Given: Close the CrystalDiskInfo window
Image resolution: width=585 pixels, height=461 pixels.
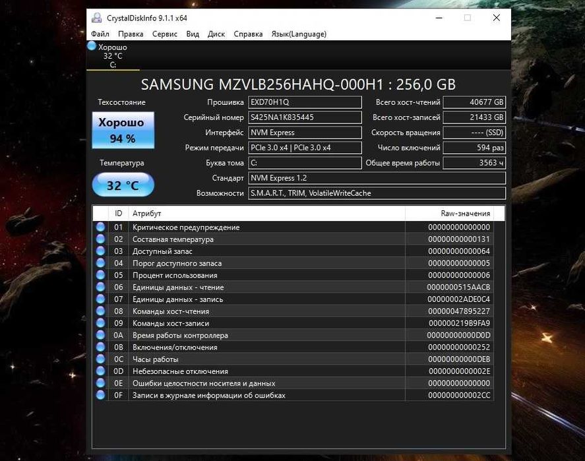Looking at the screenshot, I should (496, 18).
